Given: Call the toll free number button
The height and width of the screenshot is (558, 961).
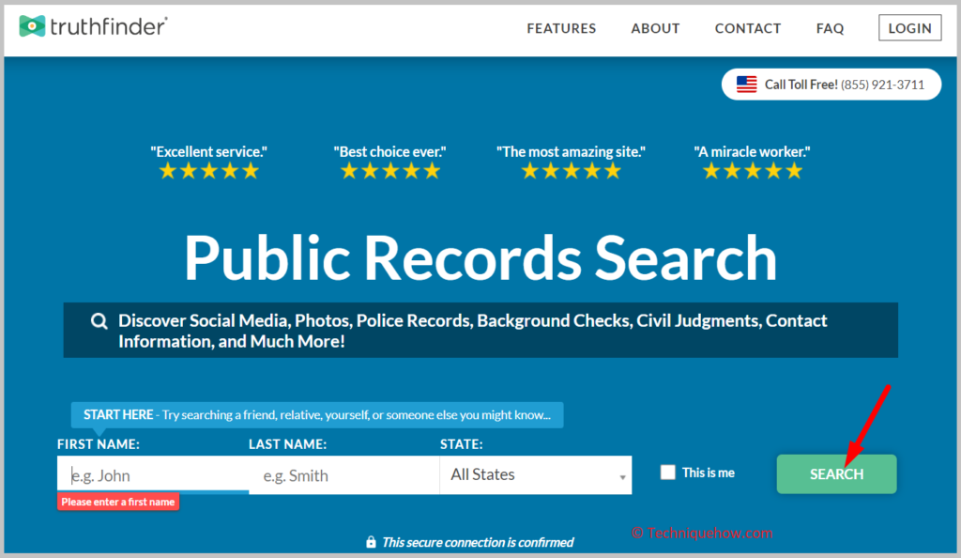Looking at the screenshot, I should tap(831, 85).
